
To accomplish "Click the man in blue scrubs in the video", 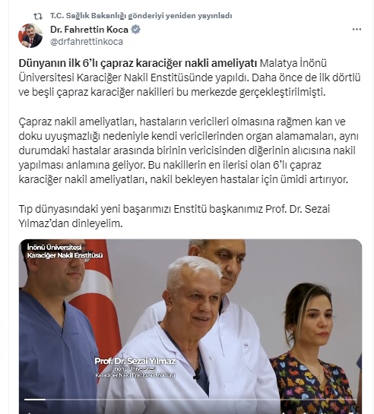I will [x=57, y=327].
